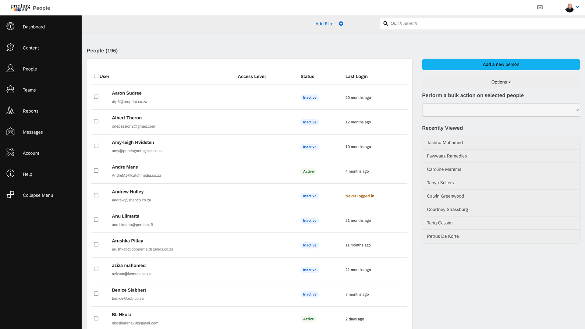585x329 pixels.
Task: Open the mail envelope icon in top bar
Action: pos(540,7)
